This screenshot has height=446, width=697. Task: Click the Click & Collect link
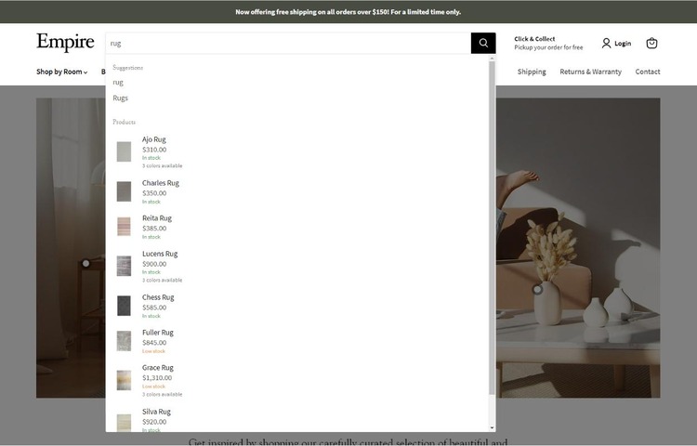pyautogui.click(x=548, y=43)
